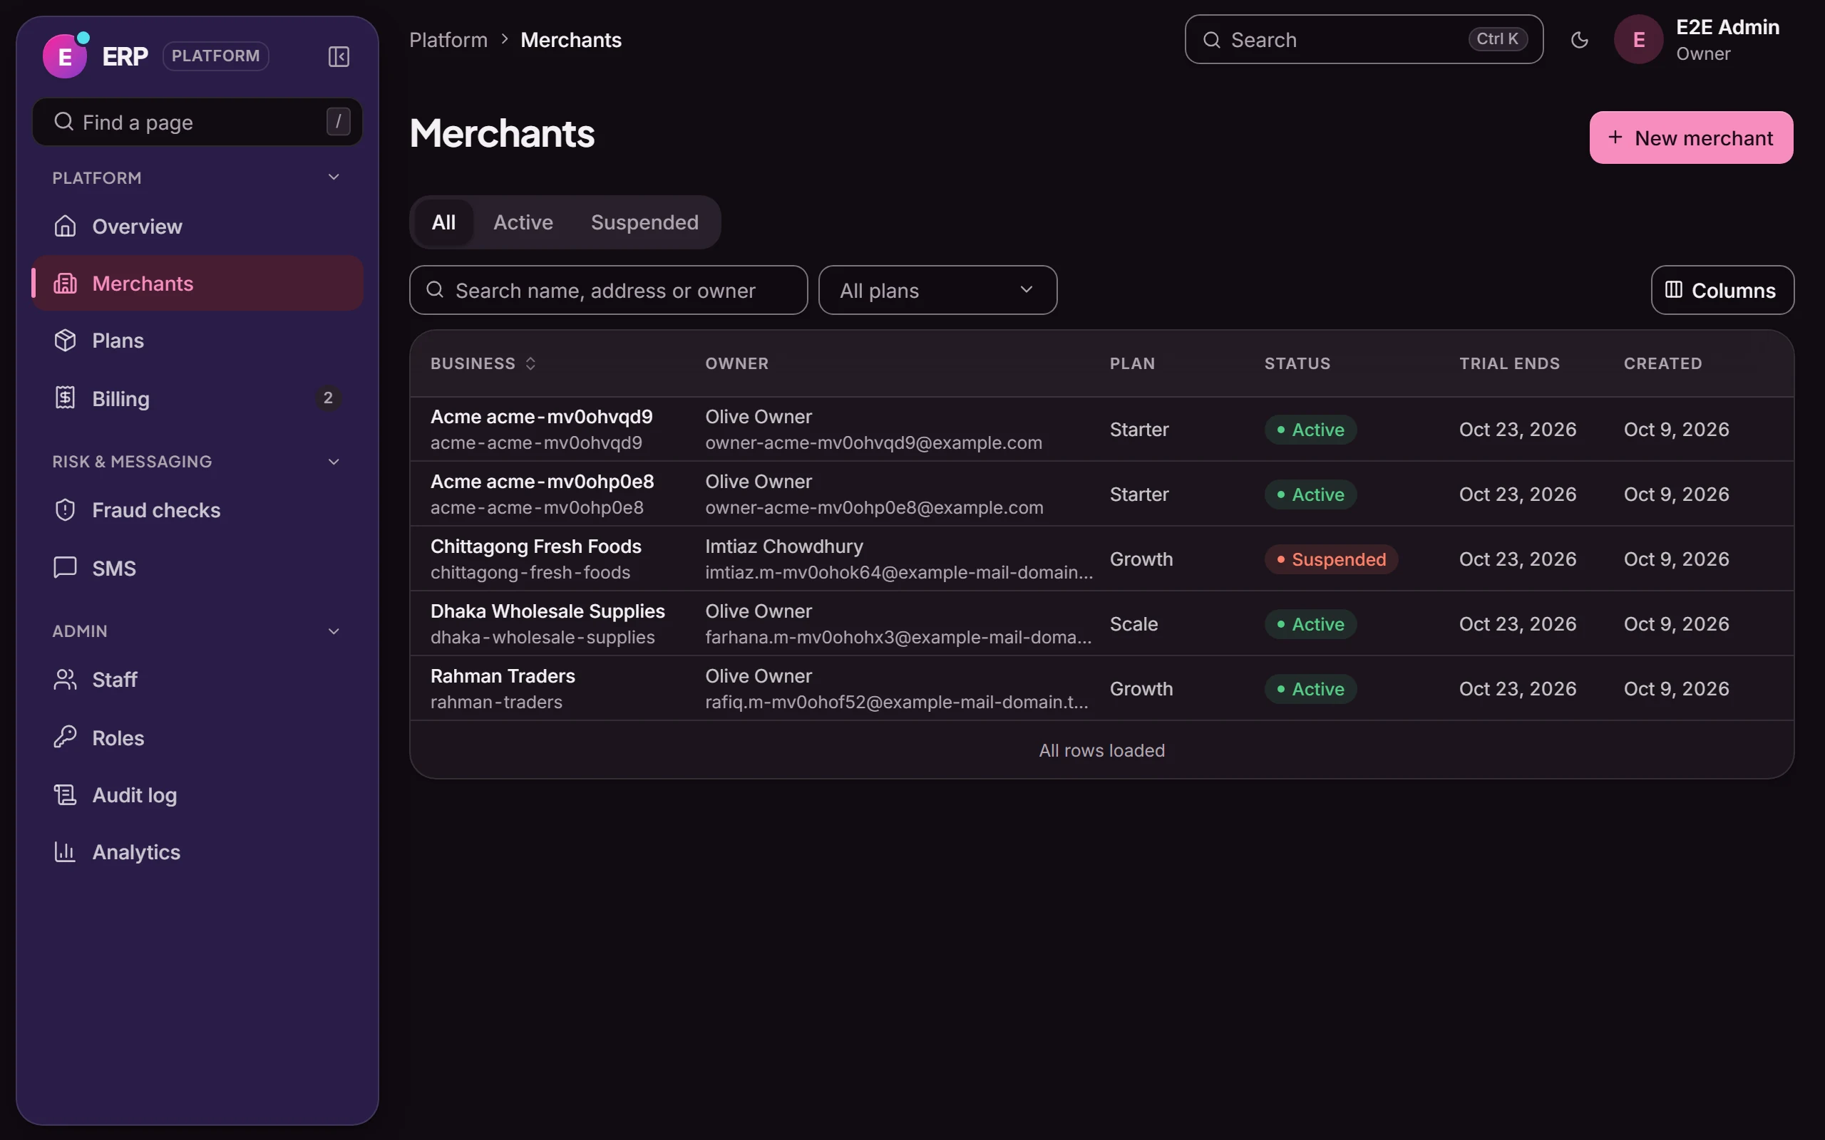Toggle dark mode with the moon icon
Viewport: 1825px width, 1140px height.
tap(1580, 40)
